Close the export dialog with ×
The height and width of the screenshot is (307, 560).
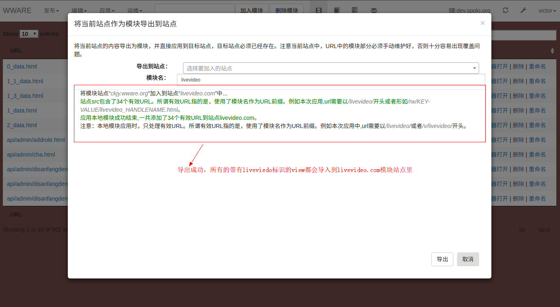(482, 23)
